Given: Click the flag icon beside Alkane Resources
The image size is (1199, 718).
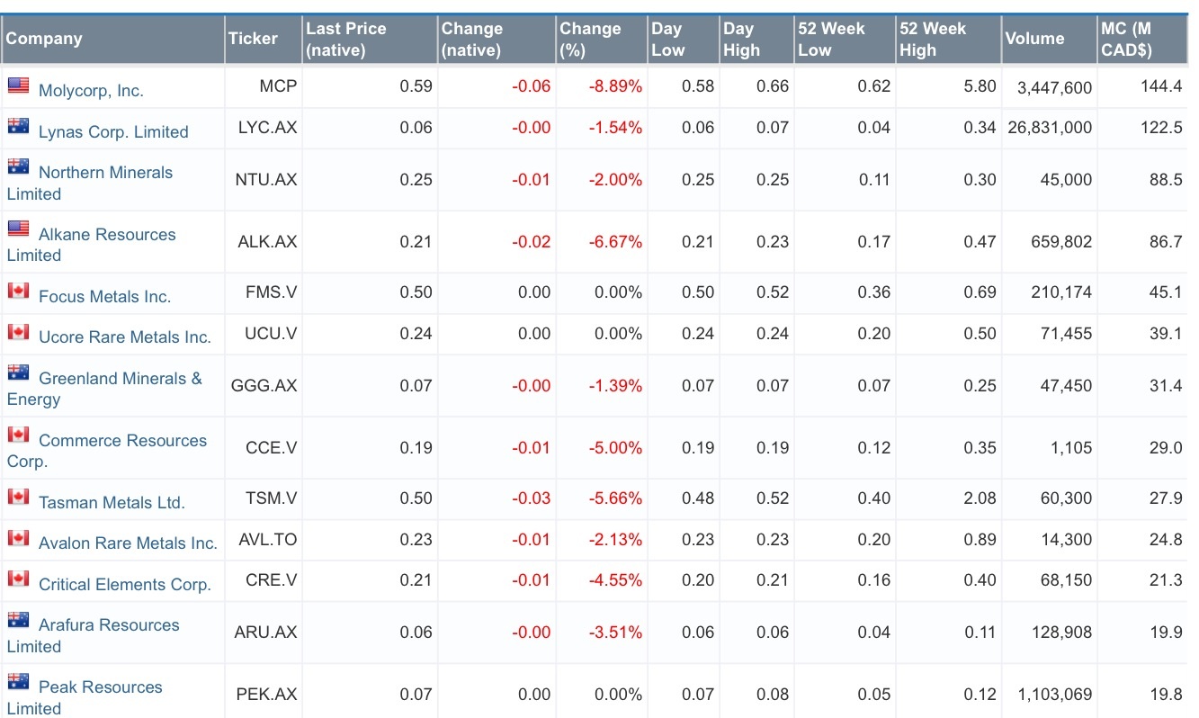Looking at the screenshot, I should tap(18, 229).
